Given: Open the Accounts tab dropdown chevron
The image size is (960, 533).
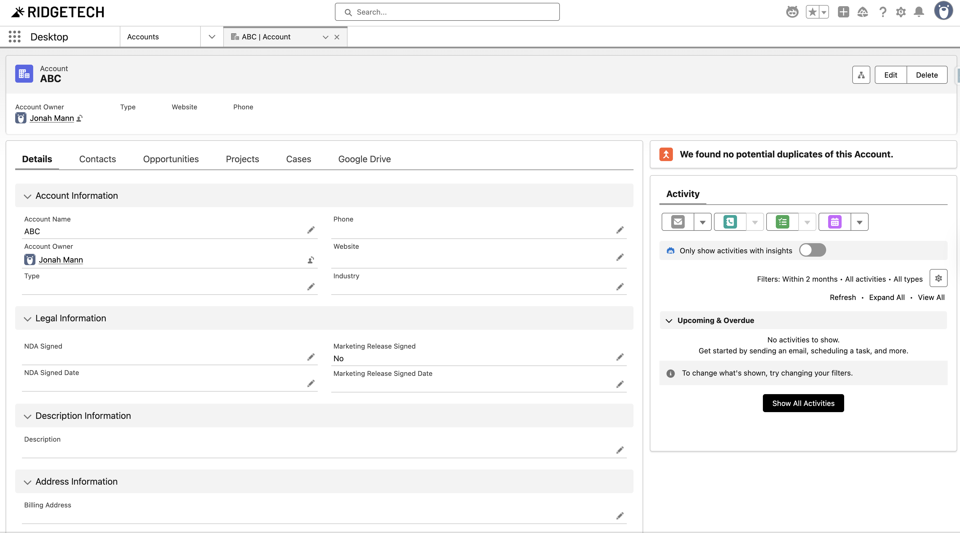Looking at the screenshot, I should pos(212,37).
